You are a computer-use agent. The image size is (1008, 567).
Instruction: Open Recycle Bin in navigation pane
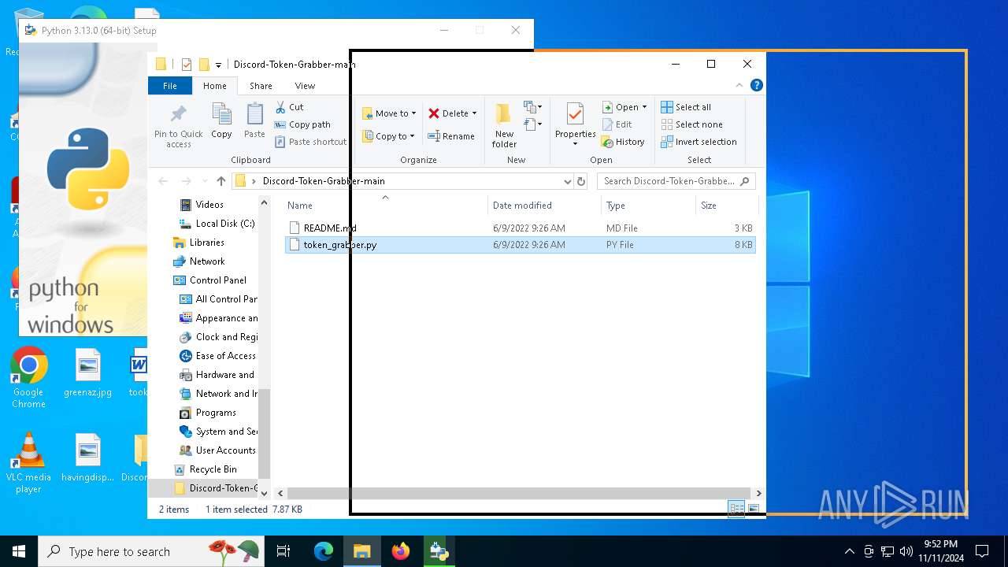pos(206,469)
